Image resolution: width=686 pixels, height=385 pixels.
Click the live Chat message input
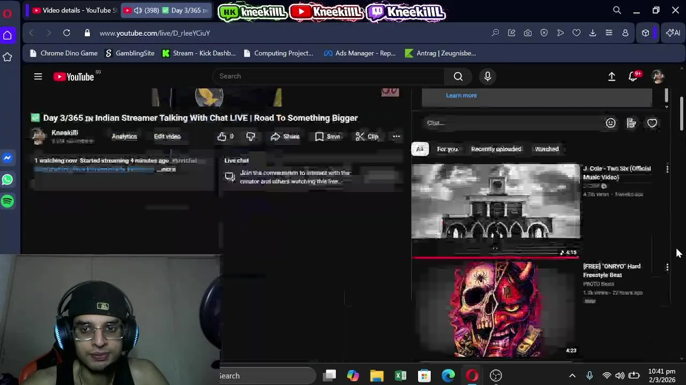pos(512,123)
